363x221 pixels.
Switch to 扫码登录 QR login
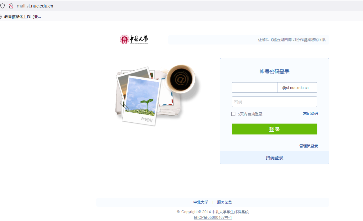(x=274, y=158)
